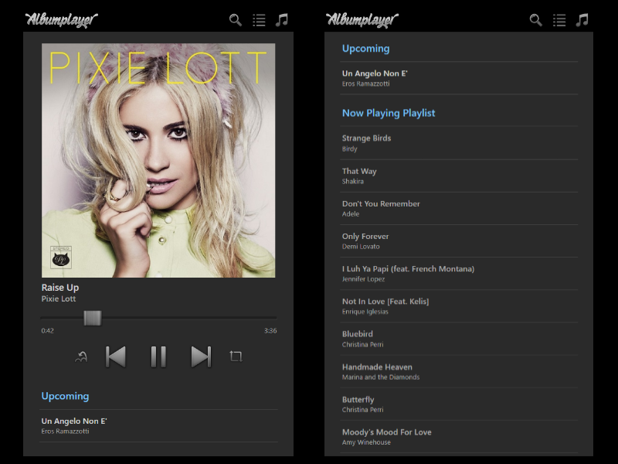Play Strange Birds from the playlist

point(366,138)
